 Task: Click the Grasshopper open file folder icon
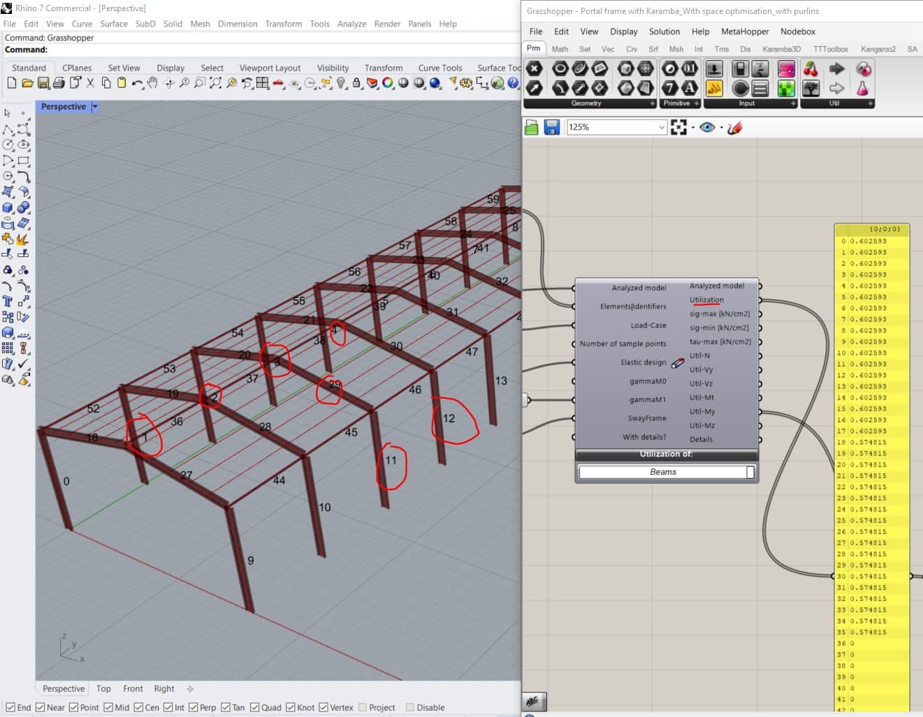tap(532, 127)
